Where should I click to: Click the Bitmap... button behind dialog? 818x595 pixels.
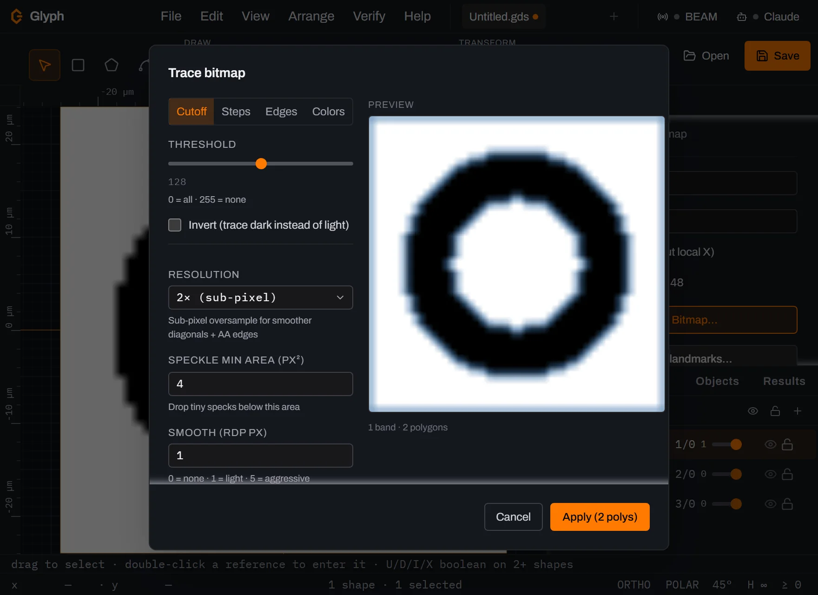[732, 320]
